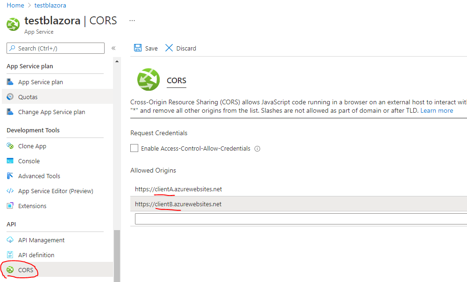The image size is (467, 282).
Task: Click the Change App Service plan icon
Action: click(x=10, y=111)
